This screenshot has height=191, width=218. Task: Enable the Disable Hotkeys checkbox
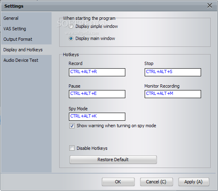pyautogui.click(x=72, y=148)
